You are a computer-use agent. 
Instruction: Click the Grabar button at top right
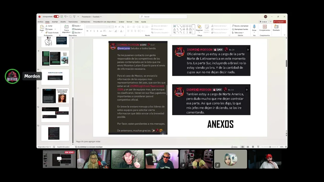[264, 22]
